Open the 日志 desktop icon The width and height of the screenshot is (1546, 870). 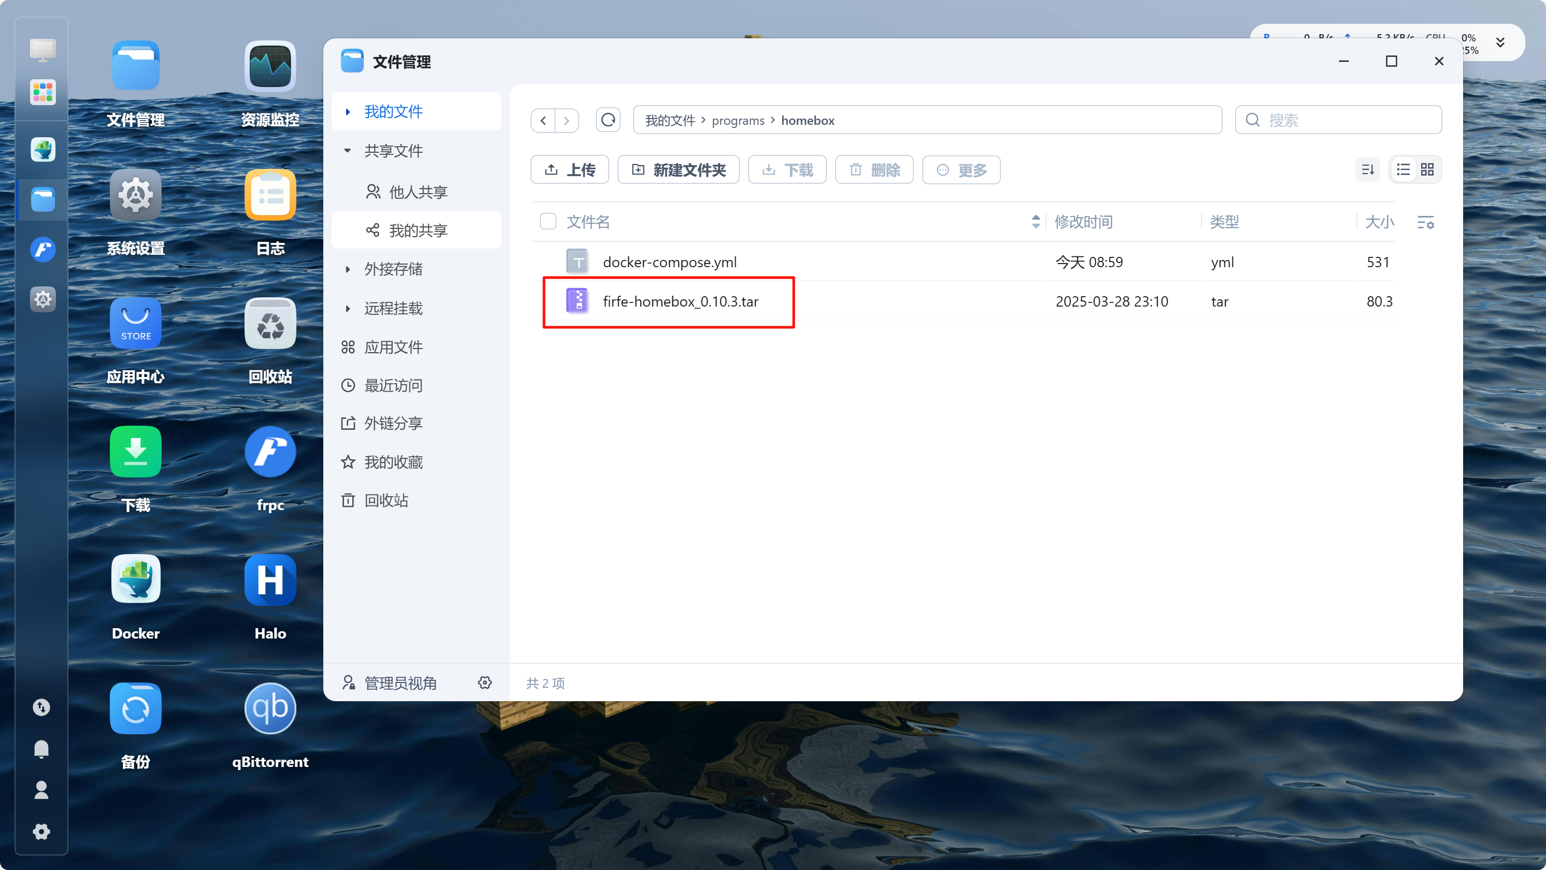(270, 194)
